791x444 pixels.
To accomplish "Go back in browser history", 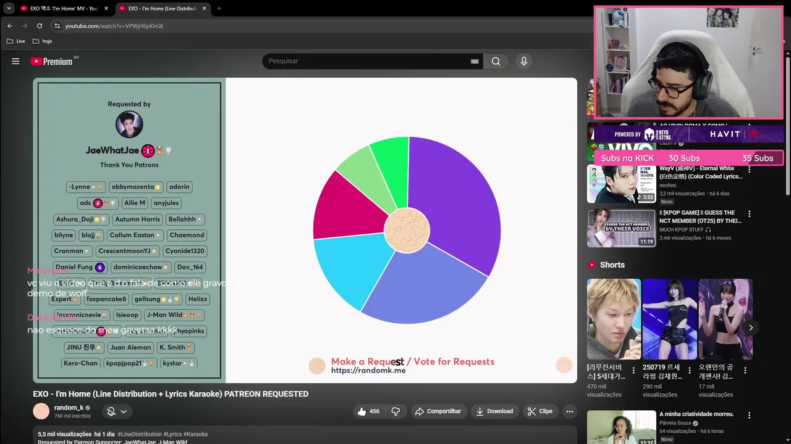I will 10,26.
